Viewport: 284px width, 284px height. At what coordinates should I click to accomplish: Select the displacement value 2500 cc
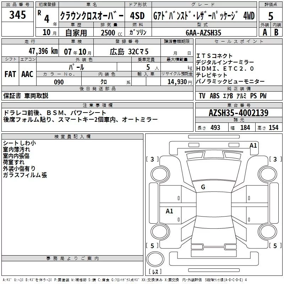(111, 33)
